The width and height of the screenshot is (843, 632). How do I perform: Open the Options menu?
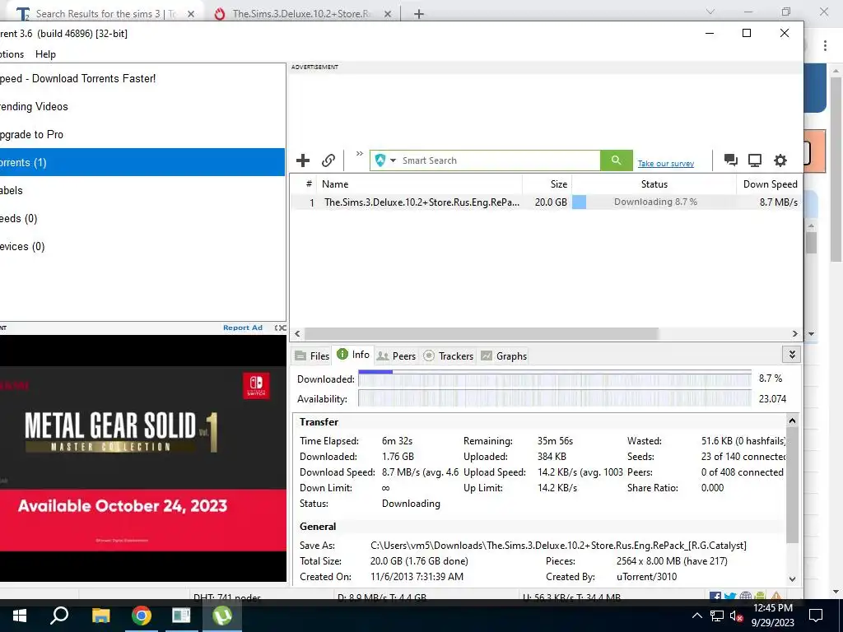pos(12,54)
